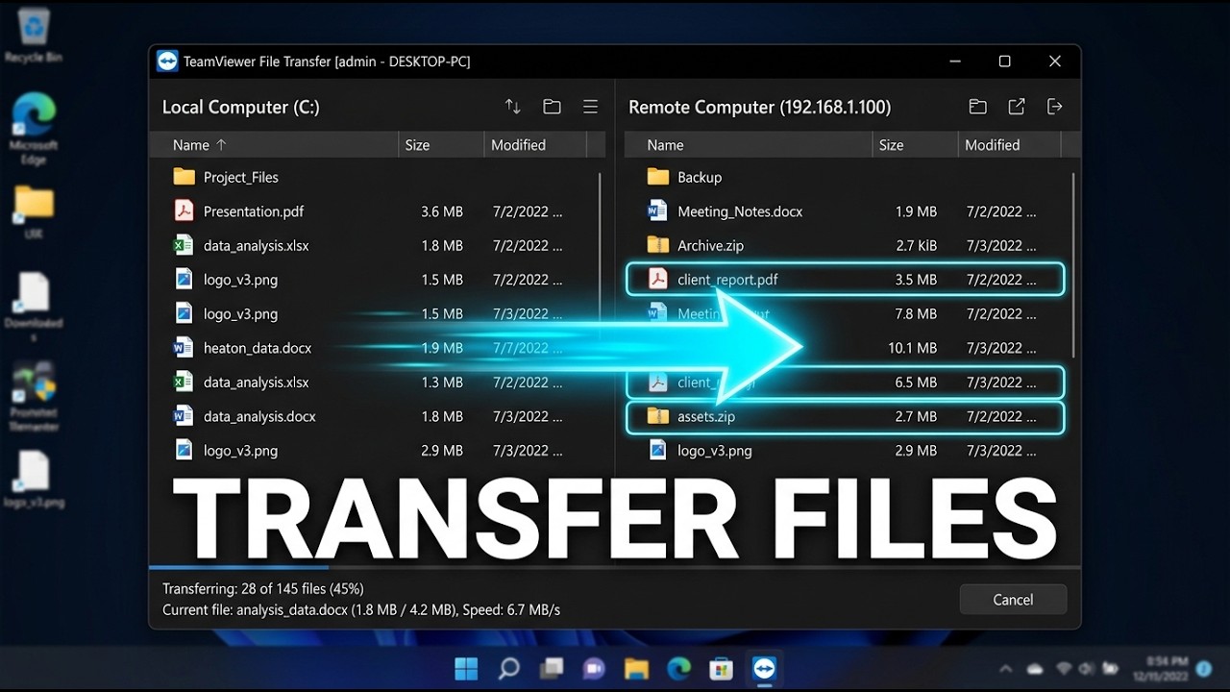Image resolution: width=1230 pixels, height=692 pixels.
Task: Click the exit session icon in Remote Computer header
Action: tap(1054, 107)
